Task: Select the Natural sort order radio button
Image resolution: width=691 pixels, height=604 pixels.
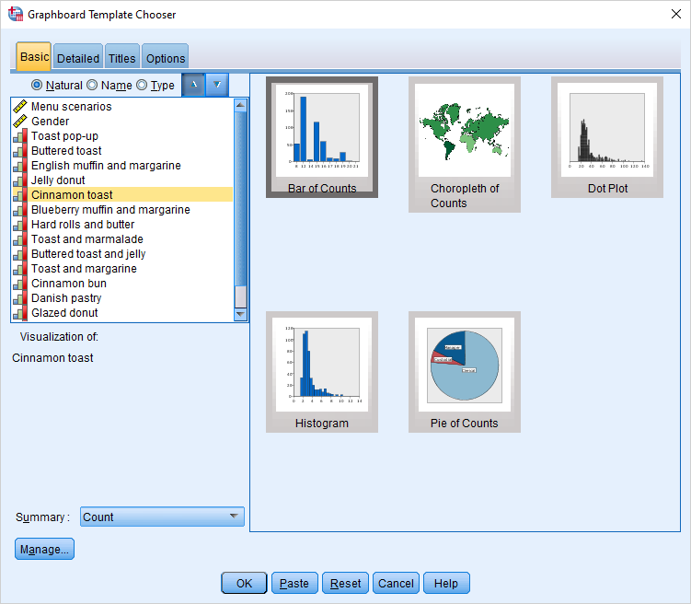Action: [37, 86]
